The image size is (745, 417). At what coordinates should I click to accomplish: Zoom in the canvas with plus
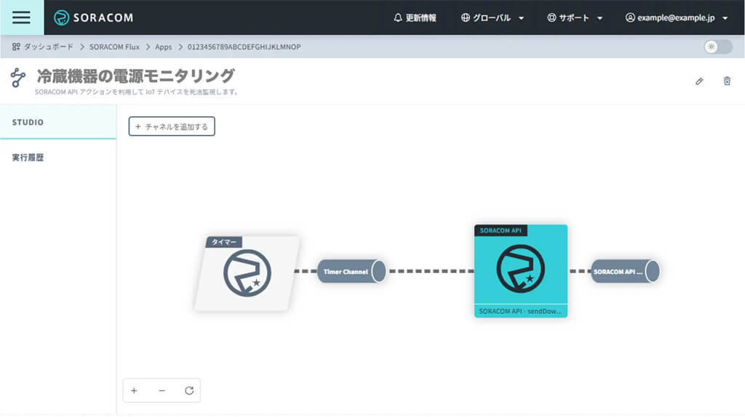click(x=134, y=390)
